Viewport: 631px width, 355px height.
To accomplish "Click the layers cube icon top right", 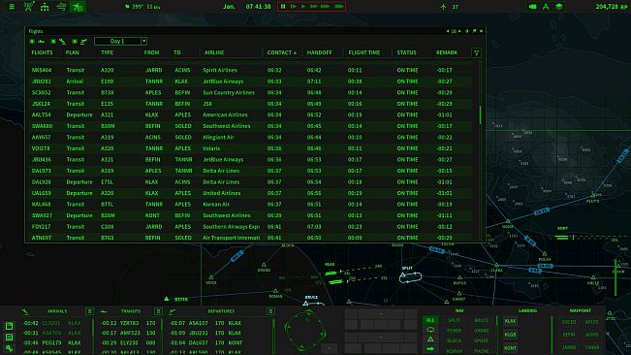I will (559, 7).
